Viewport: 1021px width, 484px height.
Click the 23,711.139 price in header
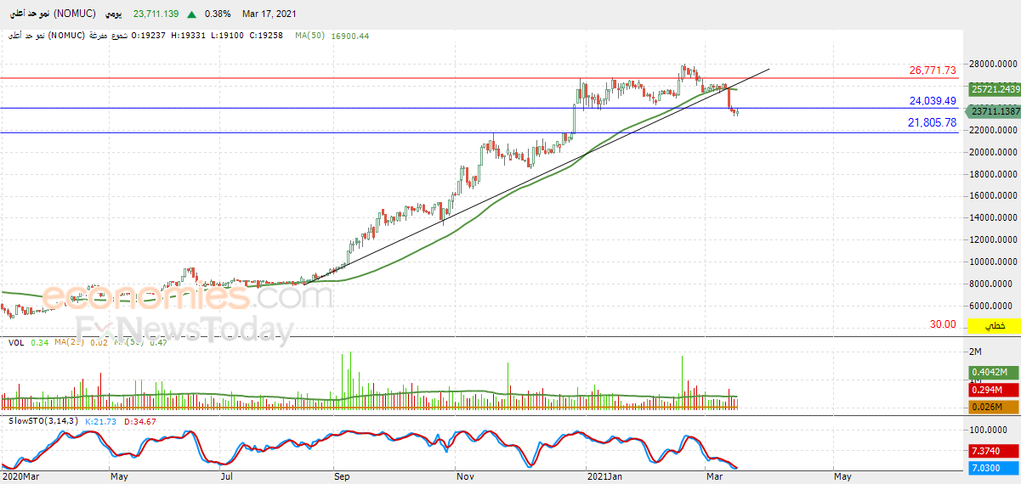pyautogui.click(x=156, y=14)
